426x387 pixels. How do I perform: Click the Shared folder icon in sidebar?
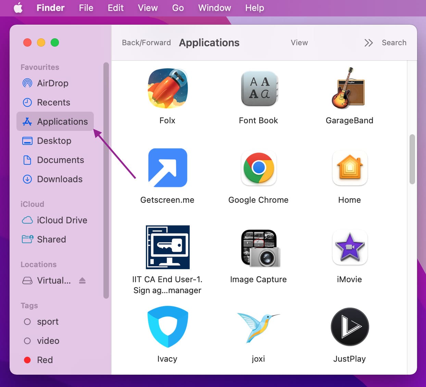(27, 239)
